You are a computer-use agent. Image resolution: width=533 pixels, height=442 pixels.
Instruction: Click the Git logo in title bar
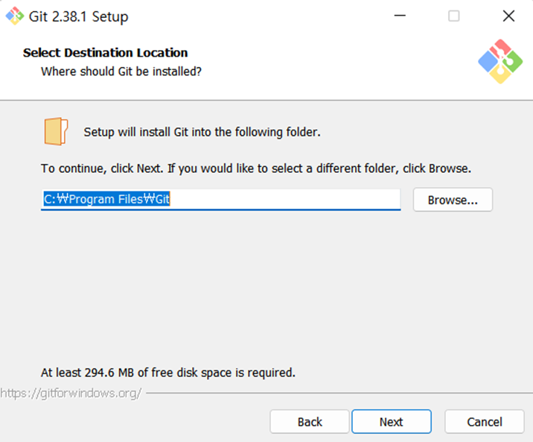coord(15,16)
